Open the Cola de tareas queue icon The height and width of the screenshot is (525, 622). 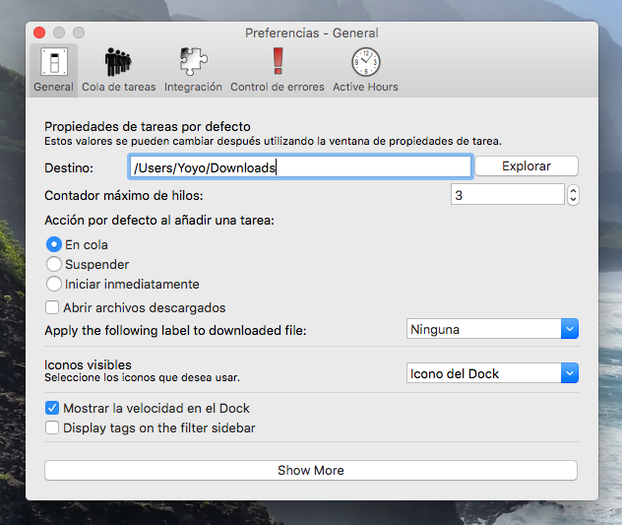coord(118,63)
